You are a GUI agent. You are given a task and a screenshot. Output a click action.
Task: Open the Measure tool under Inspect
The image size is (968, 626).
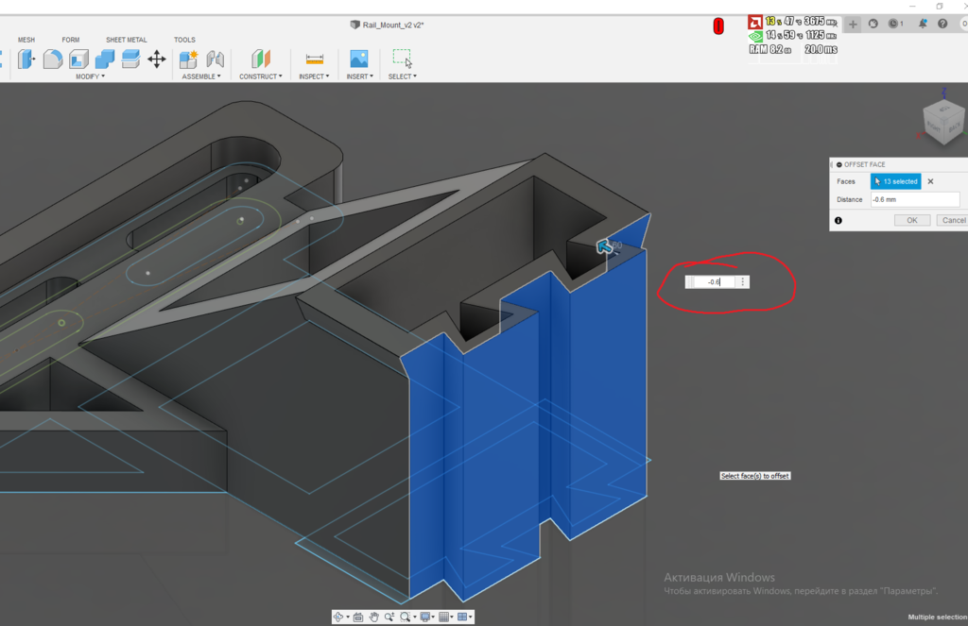pyautogui.click(x=314, y=59)
